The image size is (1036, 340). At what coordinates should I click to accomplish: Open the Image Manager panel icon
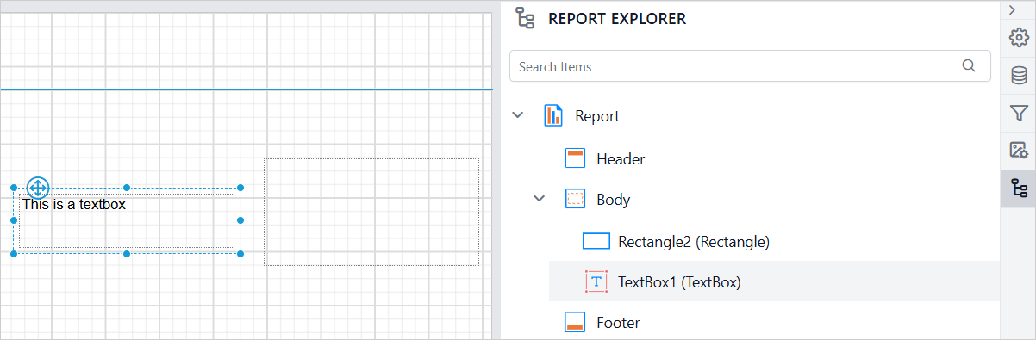coord(1019,151)
